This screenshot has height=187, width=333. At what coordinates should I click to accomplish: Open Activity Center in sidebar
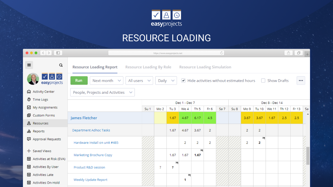pyautogui.click(x=44, y=92)
